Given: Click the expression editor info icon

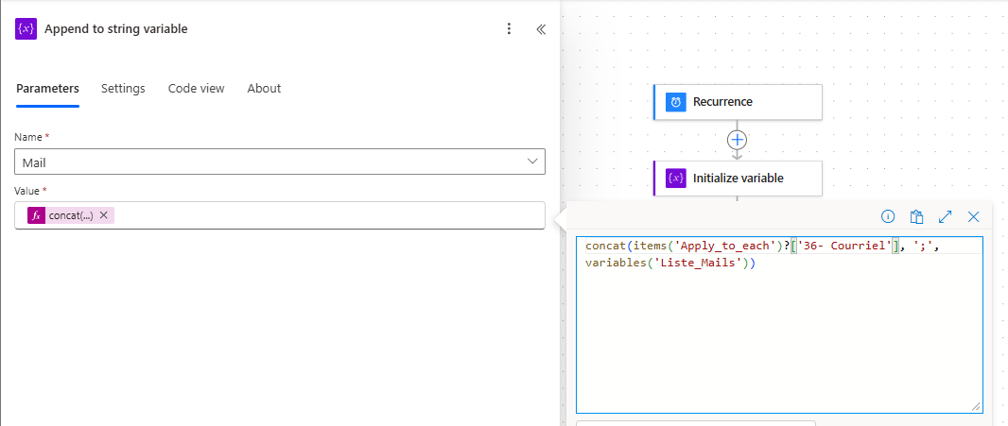Looking at the screenshot, I should pyautogui.click(x=888, y=216).
